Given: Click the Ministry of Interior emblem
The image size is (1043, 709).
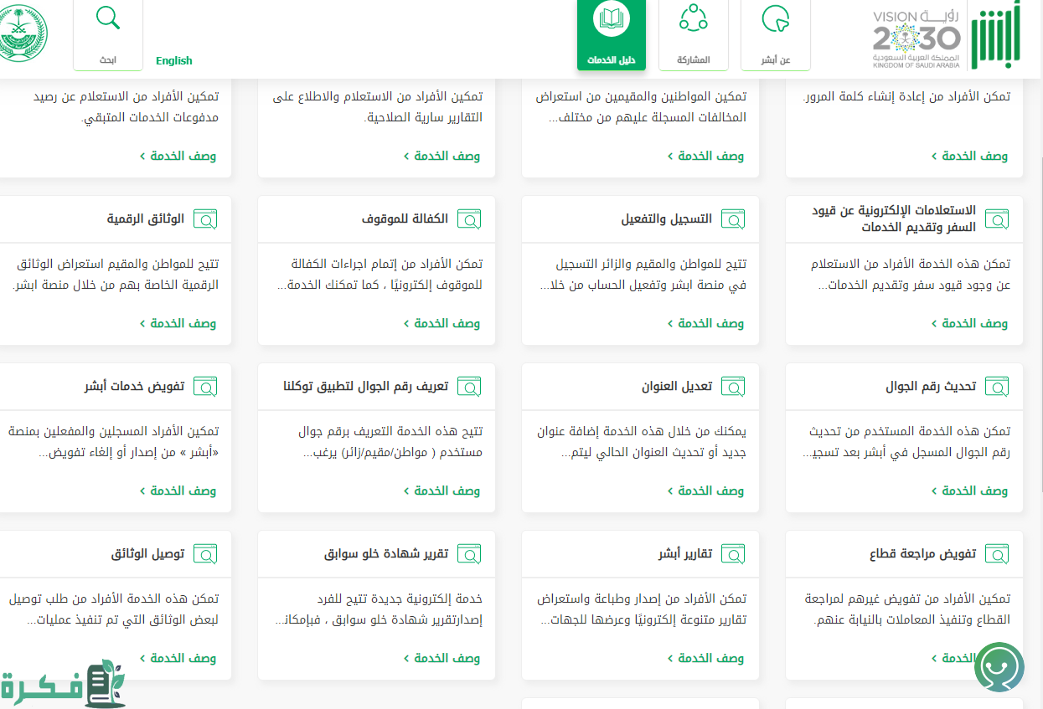Looking at the screenshot, I should pos(23,35).
